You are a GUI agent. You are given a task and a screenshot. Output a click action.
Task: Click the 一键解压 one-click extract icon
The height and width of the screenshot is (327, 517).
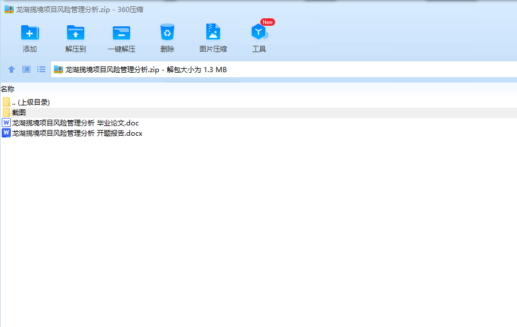tap(122, 33)
